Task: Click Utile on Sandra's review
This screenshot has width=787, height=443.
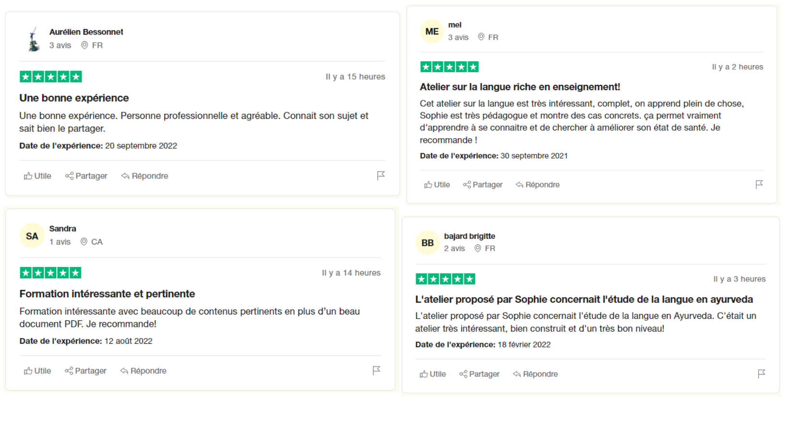Action: [37, 371]
